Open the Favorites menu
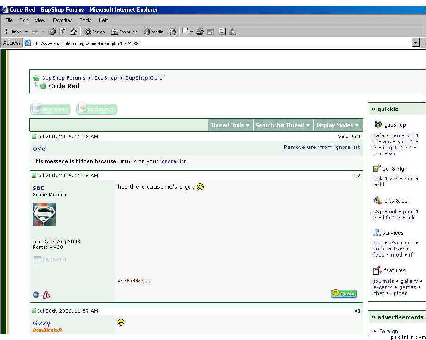Image resolution: width=426 pixels, height=340 pixels. (x=63, y=20)
